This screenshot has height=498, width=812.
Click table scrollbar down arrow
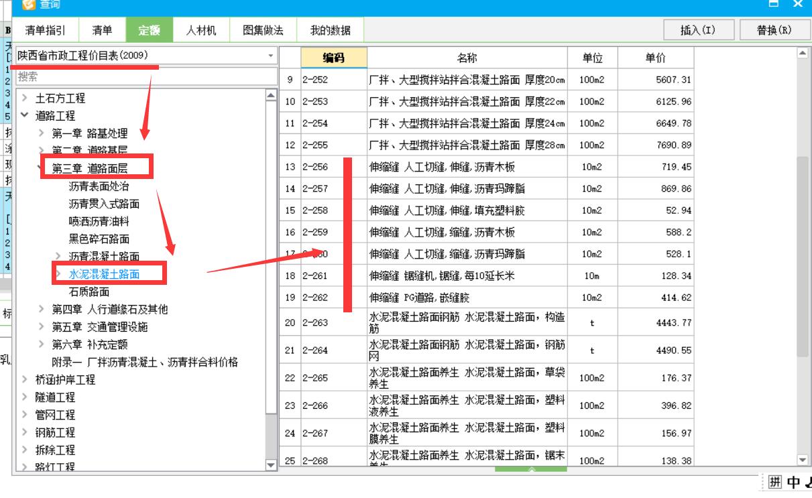(x=803, y=460)
